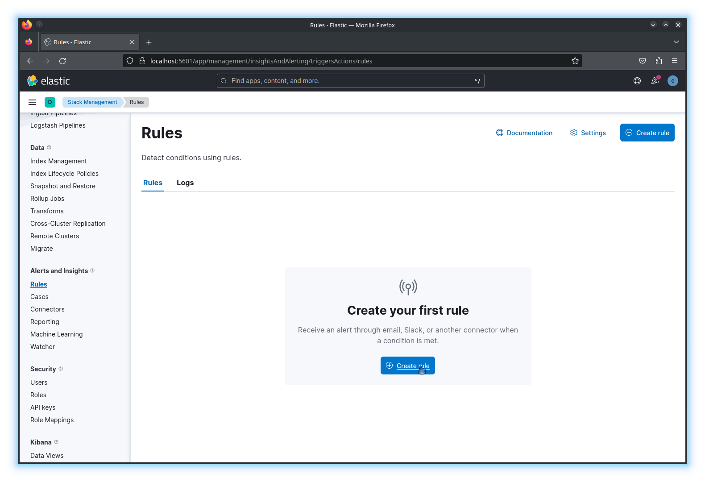Click the browser URL address bar
705x482 pixels.
352,61
